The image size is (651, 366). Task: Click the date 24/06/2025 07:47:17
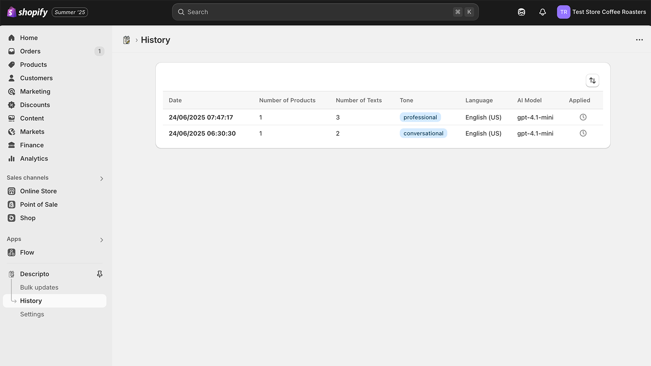(x=201, y=118)
